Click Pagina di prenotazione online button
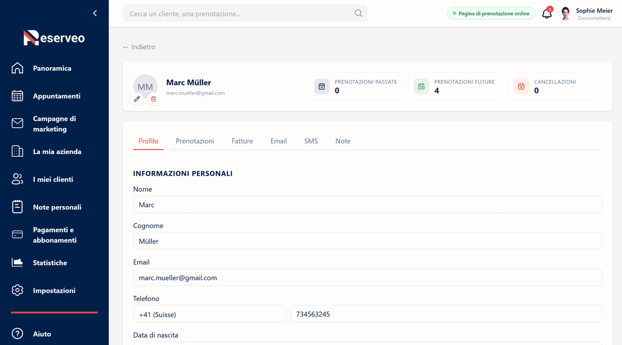622x345 pixels. 491,13
